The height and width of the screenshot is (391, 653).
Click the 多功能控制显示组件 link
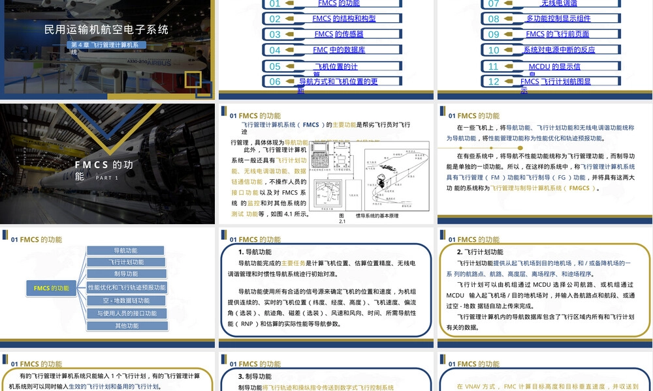point(558,18)
